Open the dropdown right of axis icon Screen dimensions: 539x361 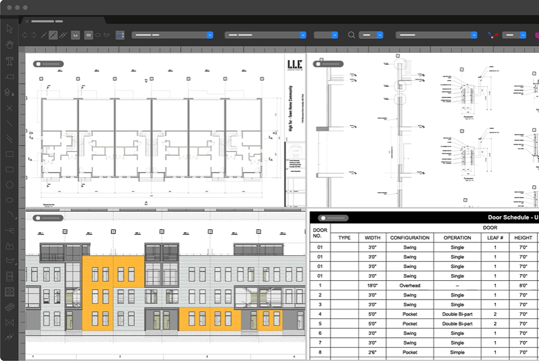514,35
